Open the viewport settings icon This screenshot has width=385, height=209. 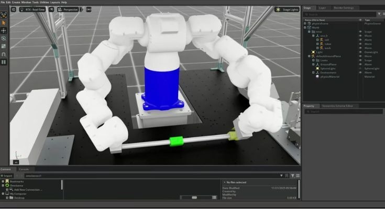coord(14,9)
